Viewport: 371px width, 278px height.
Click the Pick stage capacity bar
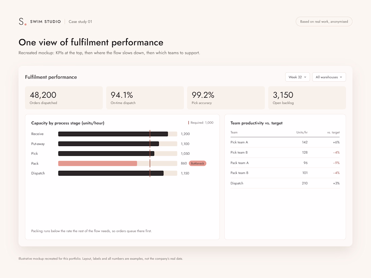[x=106, y=154]
